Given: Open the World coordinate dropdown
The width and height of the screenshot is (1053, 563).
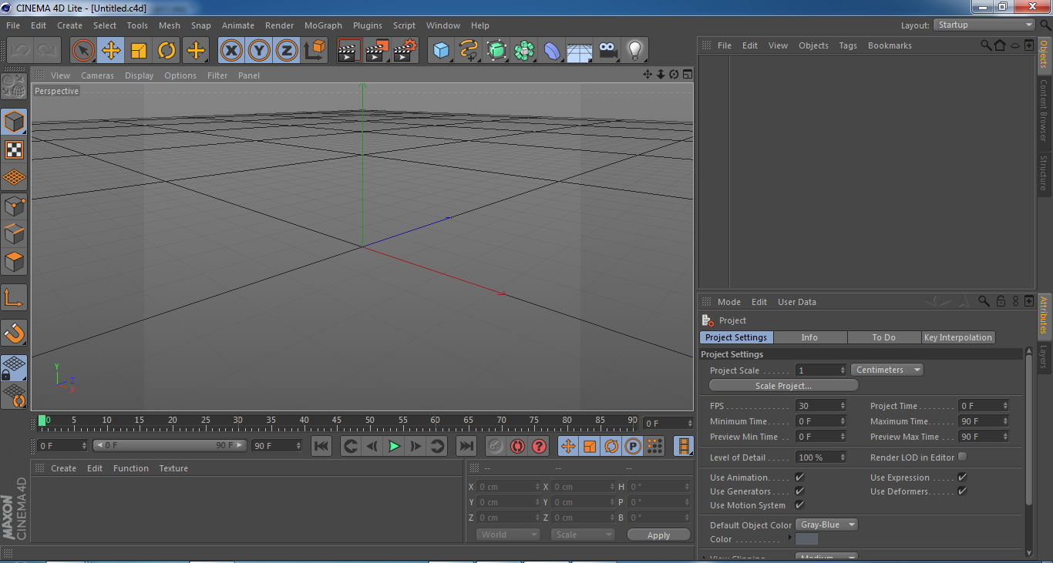Looking at the screenshot, I should (508, 535).
